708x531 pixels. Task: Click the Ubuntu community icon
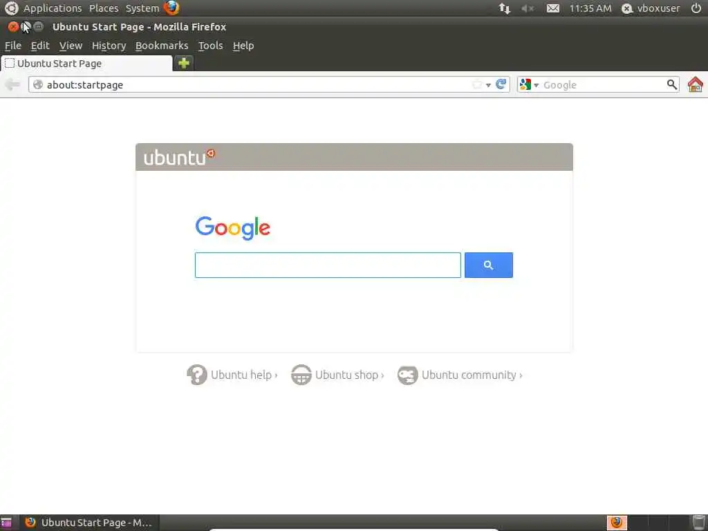(x=407, y=375)
